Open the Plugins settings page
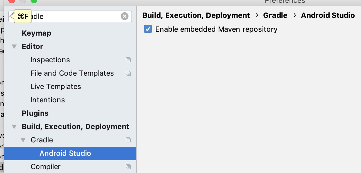 (x=35, y=113)
